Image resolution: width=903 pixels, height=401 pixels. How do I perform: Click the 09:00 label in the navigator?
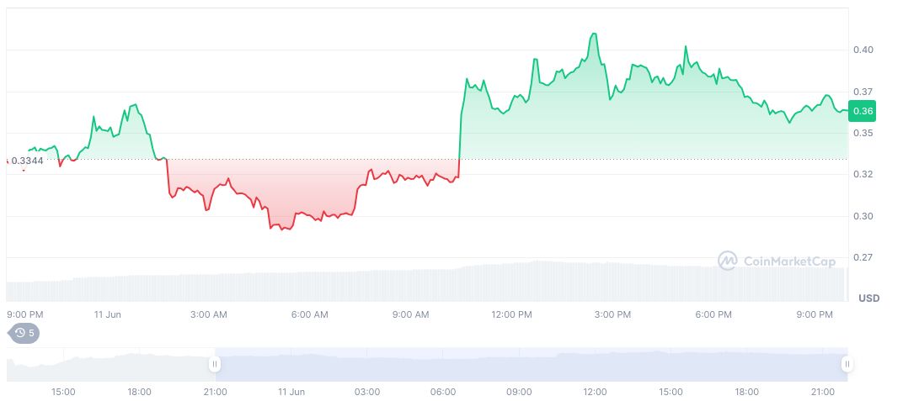pos(519,392)
